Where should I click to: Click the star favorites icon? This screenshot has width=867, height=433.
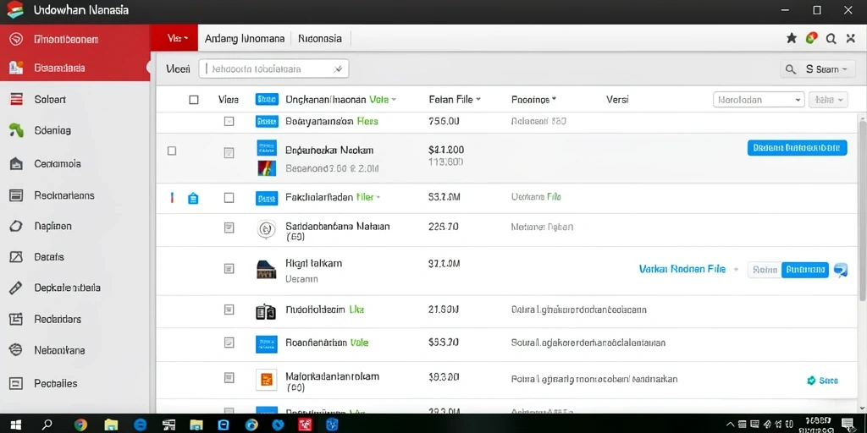tap(792, 38)
